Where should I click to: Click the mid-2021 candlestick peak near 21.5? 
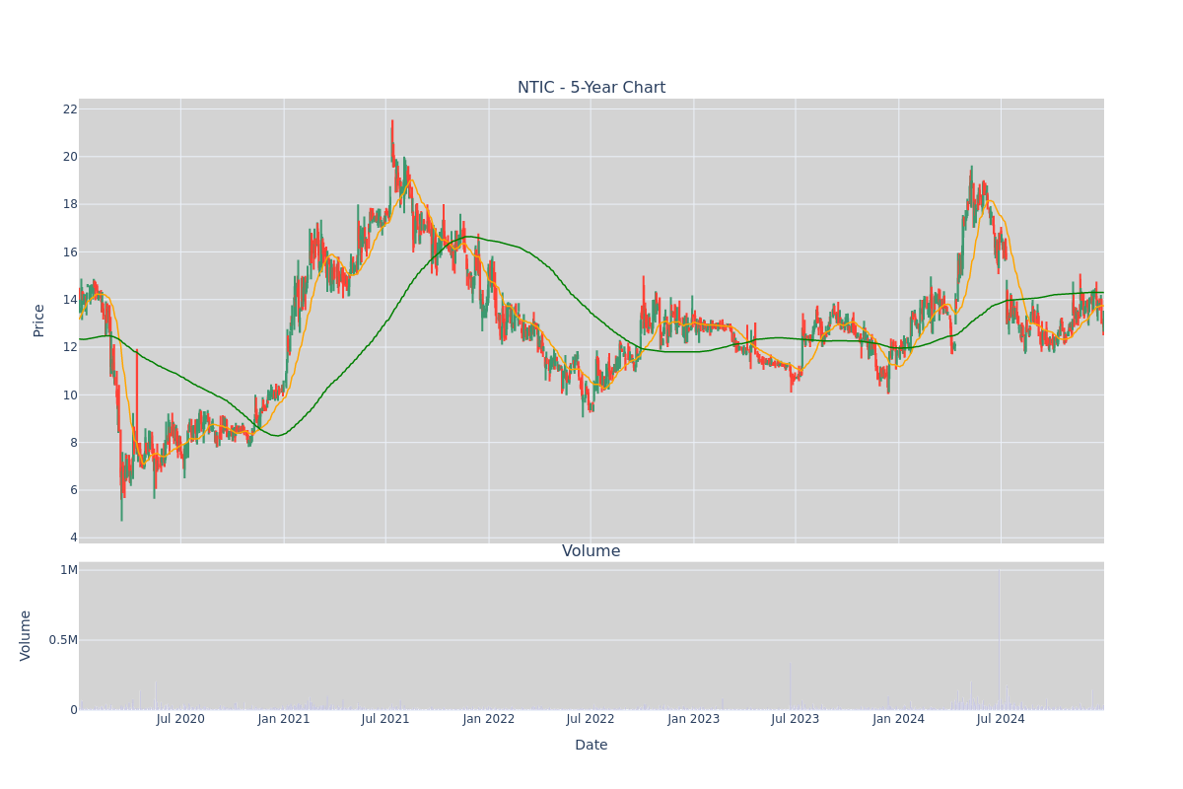[x=391, y=133]
